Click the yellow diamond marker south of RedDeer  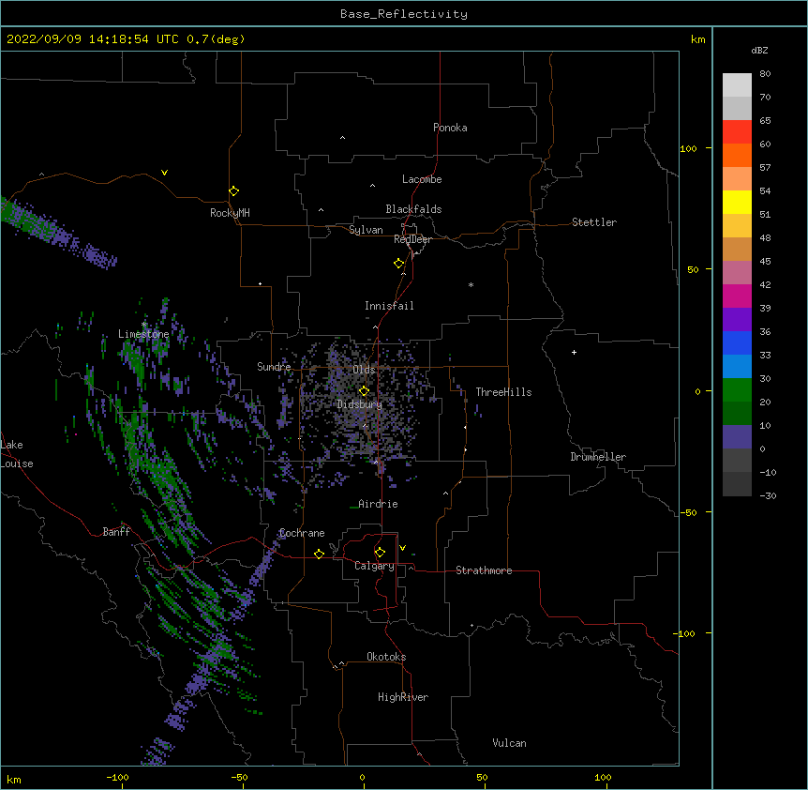tap(399, 263)
